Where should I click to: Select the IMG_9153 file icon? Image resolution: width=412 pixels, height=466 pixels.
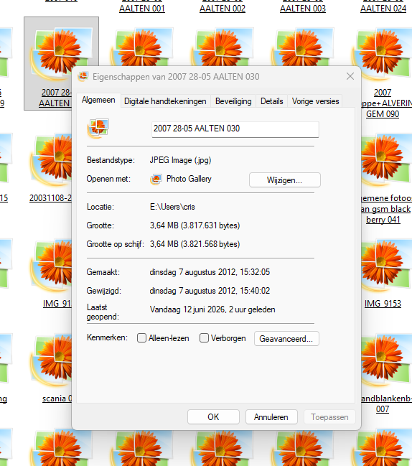(x=386, y=266)
